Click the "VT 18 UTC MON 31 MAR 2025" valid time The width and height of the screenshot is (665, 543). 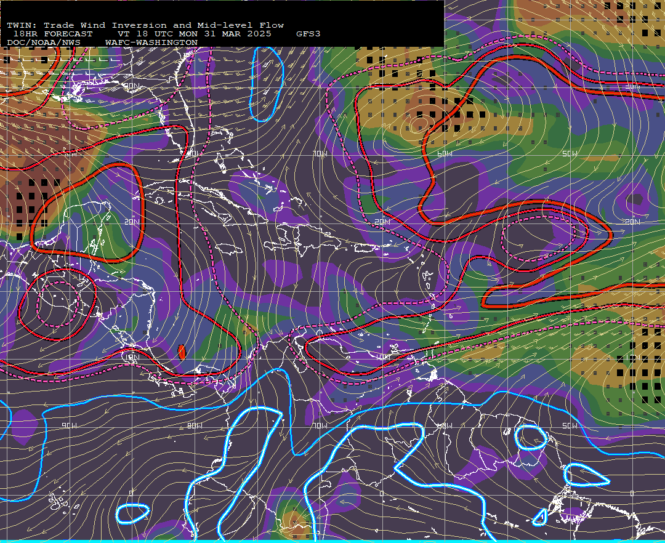click(x=195, y=34)
